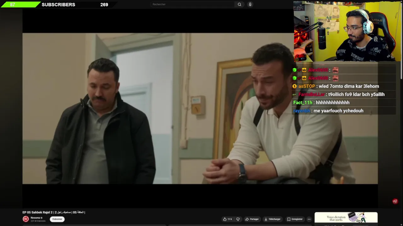Viewport: 403px width, 226px height.
Task: Click the emote in second Alex message
Action: pyautogui.click(x=335, y=78)
